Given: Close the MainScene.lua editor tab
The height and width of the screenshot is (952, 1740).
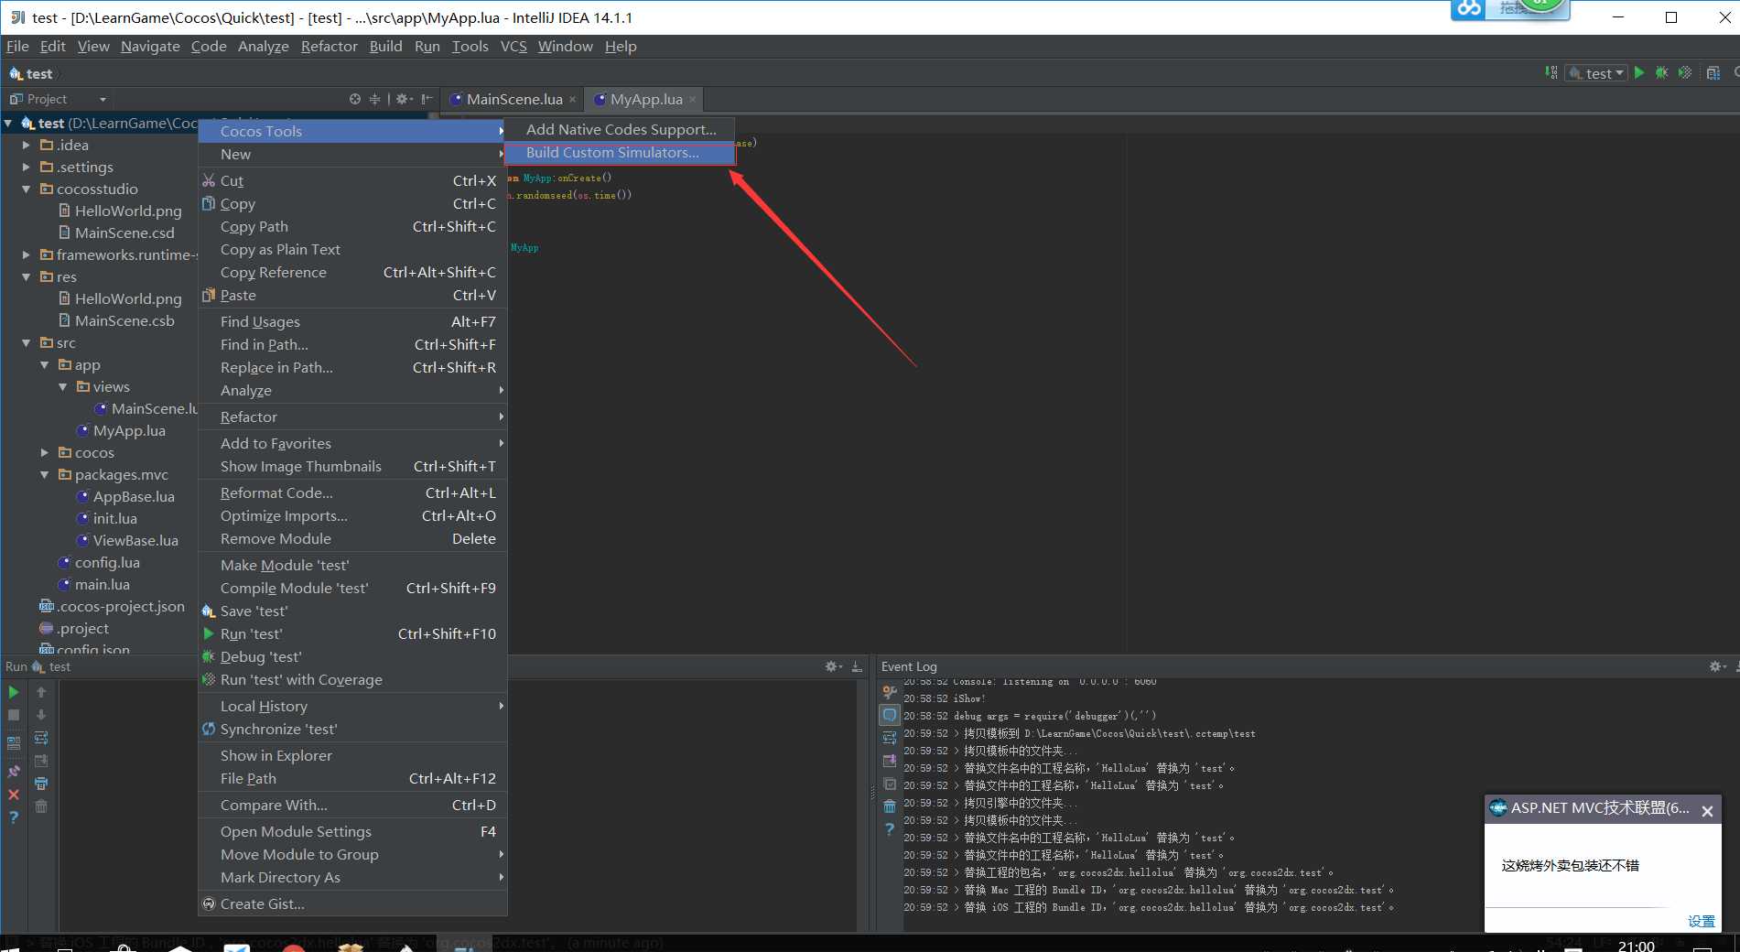Looking at the screenshot, I should click(573, 100).
